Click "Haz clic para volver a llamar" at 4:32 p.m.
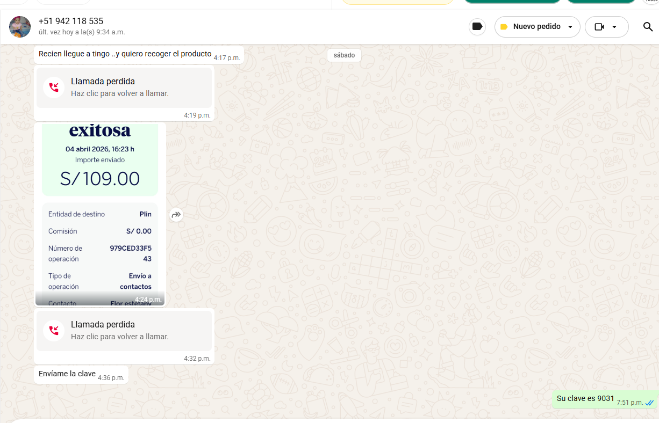 [120, 337]
